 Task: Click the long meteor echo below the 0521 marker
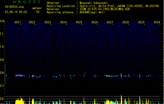(20, 75)
